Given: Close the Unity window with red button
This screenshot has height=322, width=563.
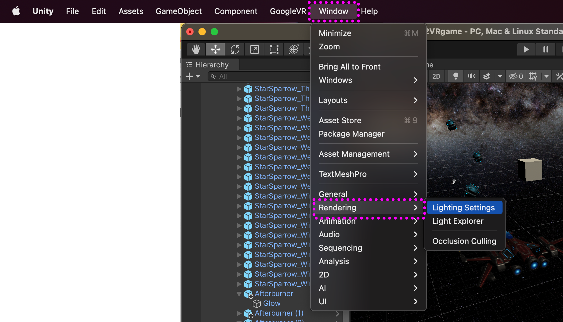Looking at the screenshot, I should coord(190,32).
